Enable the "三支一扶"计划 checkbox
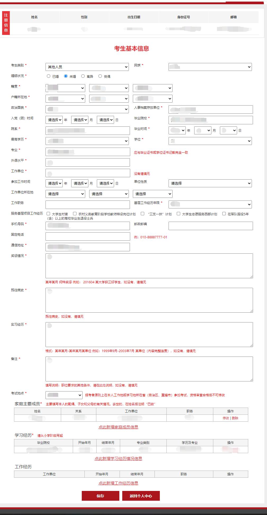267x515 pixels. [x=143, y=214]
